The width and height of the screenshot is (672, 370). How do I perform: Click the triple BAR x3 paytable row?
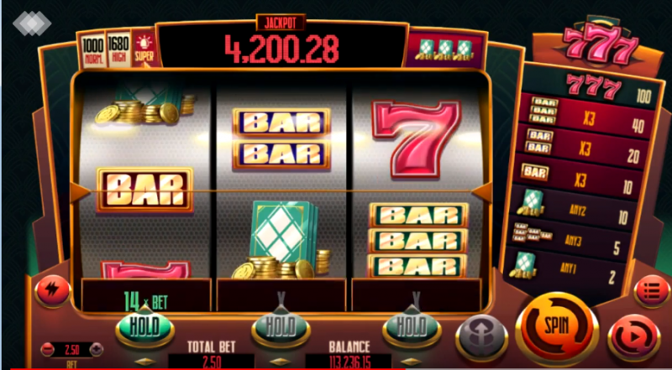[x=587, y=114]
